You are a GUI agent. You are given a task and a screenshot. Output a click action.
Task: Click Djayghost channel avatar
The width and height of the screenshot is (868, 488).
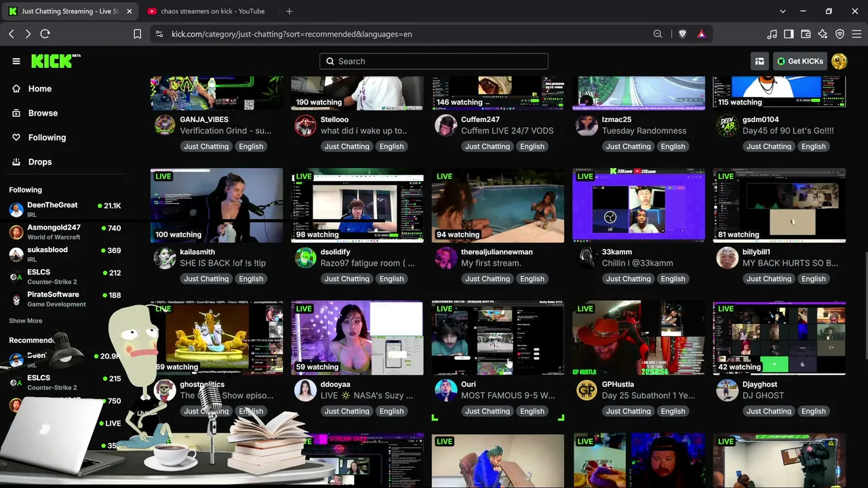(x=728, y=390)
